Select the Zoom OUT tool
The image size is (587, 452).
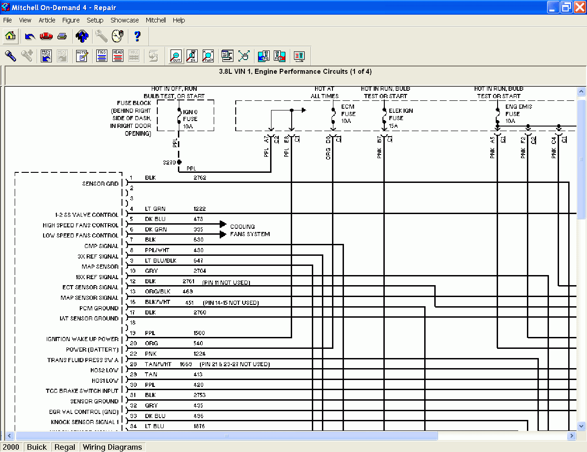(x=175, y=55)
